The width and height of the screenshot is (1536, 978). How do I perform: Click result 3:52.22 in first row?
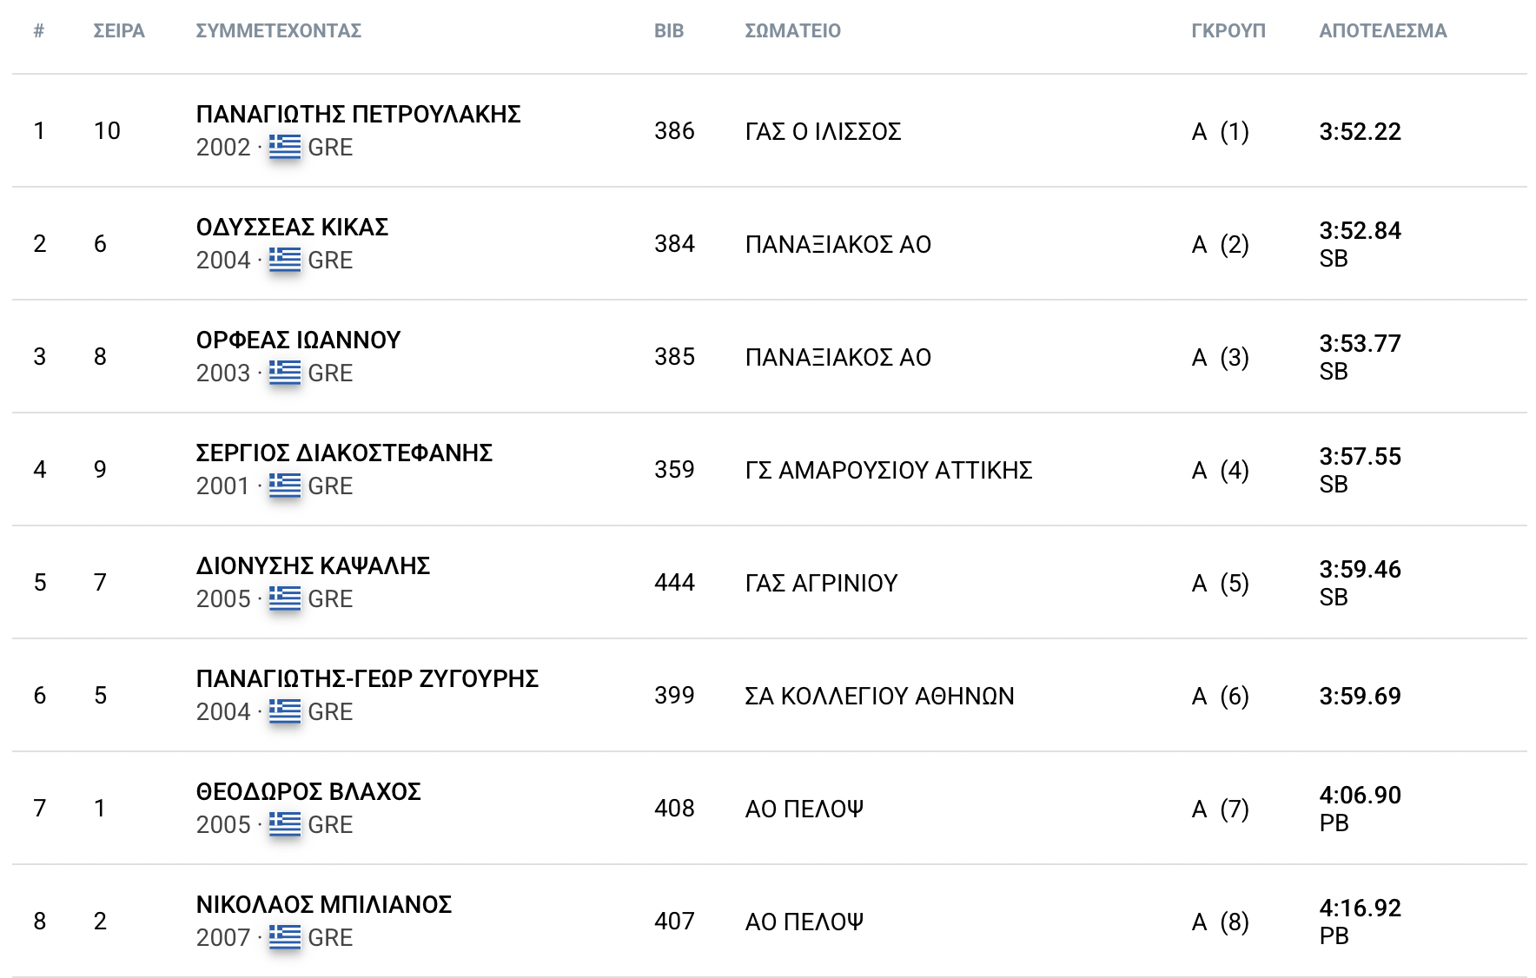[x=1360, y=131]
